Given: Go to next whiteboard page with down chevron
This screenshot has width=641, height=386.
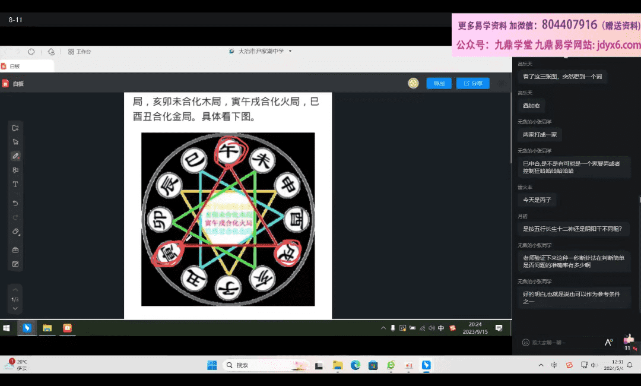Looking at the screenshot, I should [x=15, y=308].
